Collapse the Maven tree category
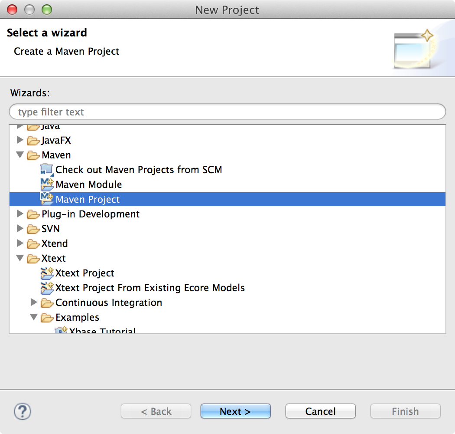The height and width of the screenshot is (434, 455). 20,155
